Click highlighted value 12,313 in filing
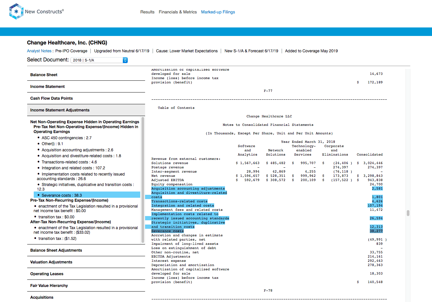Viewport: 432px width, 302px height. [376, 227]
